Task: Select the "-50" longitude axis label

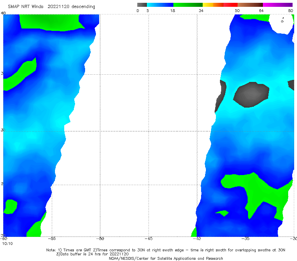Action: 100,239
